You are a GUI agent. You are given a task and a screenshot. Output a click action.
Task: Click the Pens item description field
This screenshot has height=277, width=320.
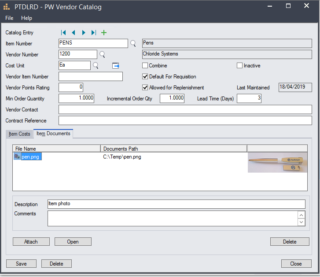pyautogui.click(x=227, y=44)
